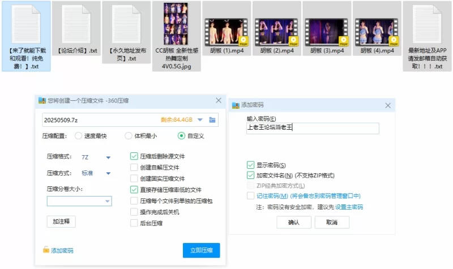Enable 创建固实压缩文件 checkbox

(134, 178)
